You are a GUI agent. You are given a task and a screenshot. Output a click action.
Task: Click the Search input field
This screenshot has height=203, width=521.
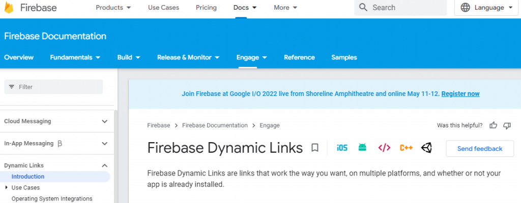(x=400, y=8)
